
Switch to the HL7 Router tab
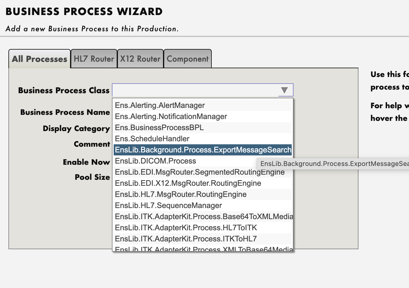(x=94, y=59)
